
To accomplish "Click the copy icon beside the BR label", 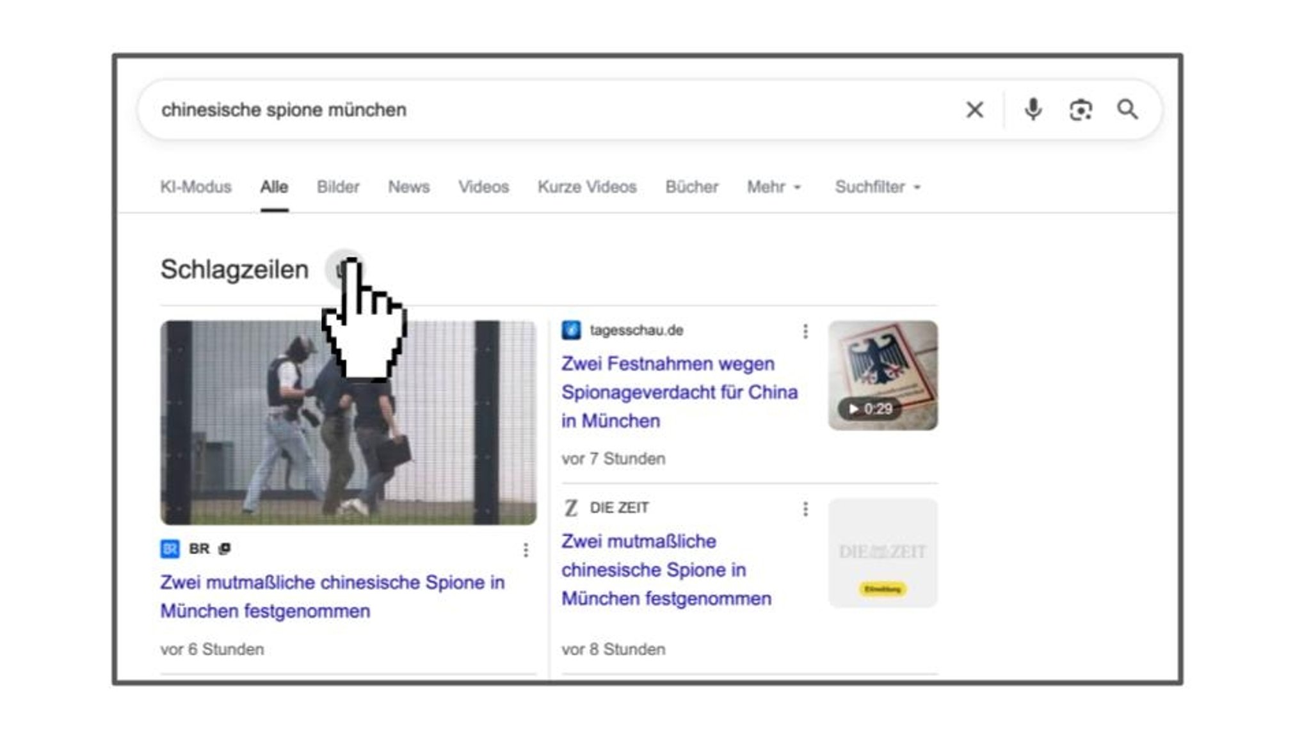I will [x=225, y=549].
